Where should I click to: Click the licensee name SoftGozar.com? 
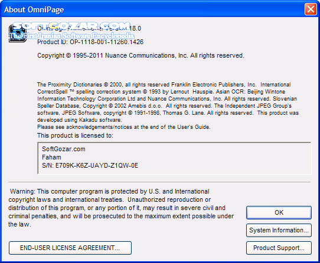tap(64, 149)
